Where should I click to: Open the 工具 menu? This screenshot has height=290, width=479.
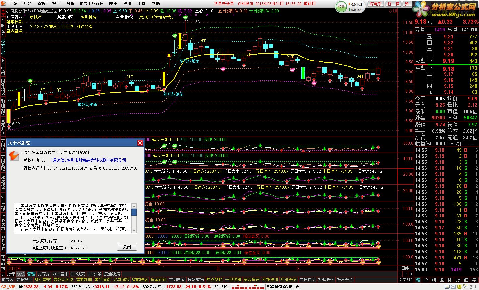pyautogui.click(x=141, y=3)
